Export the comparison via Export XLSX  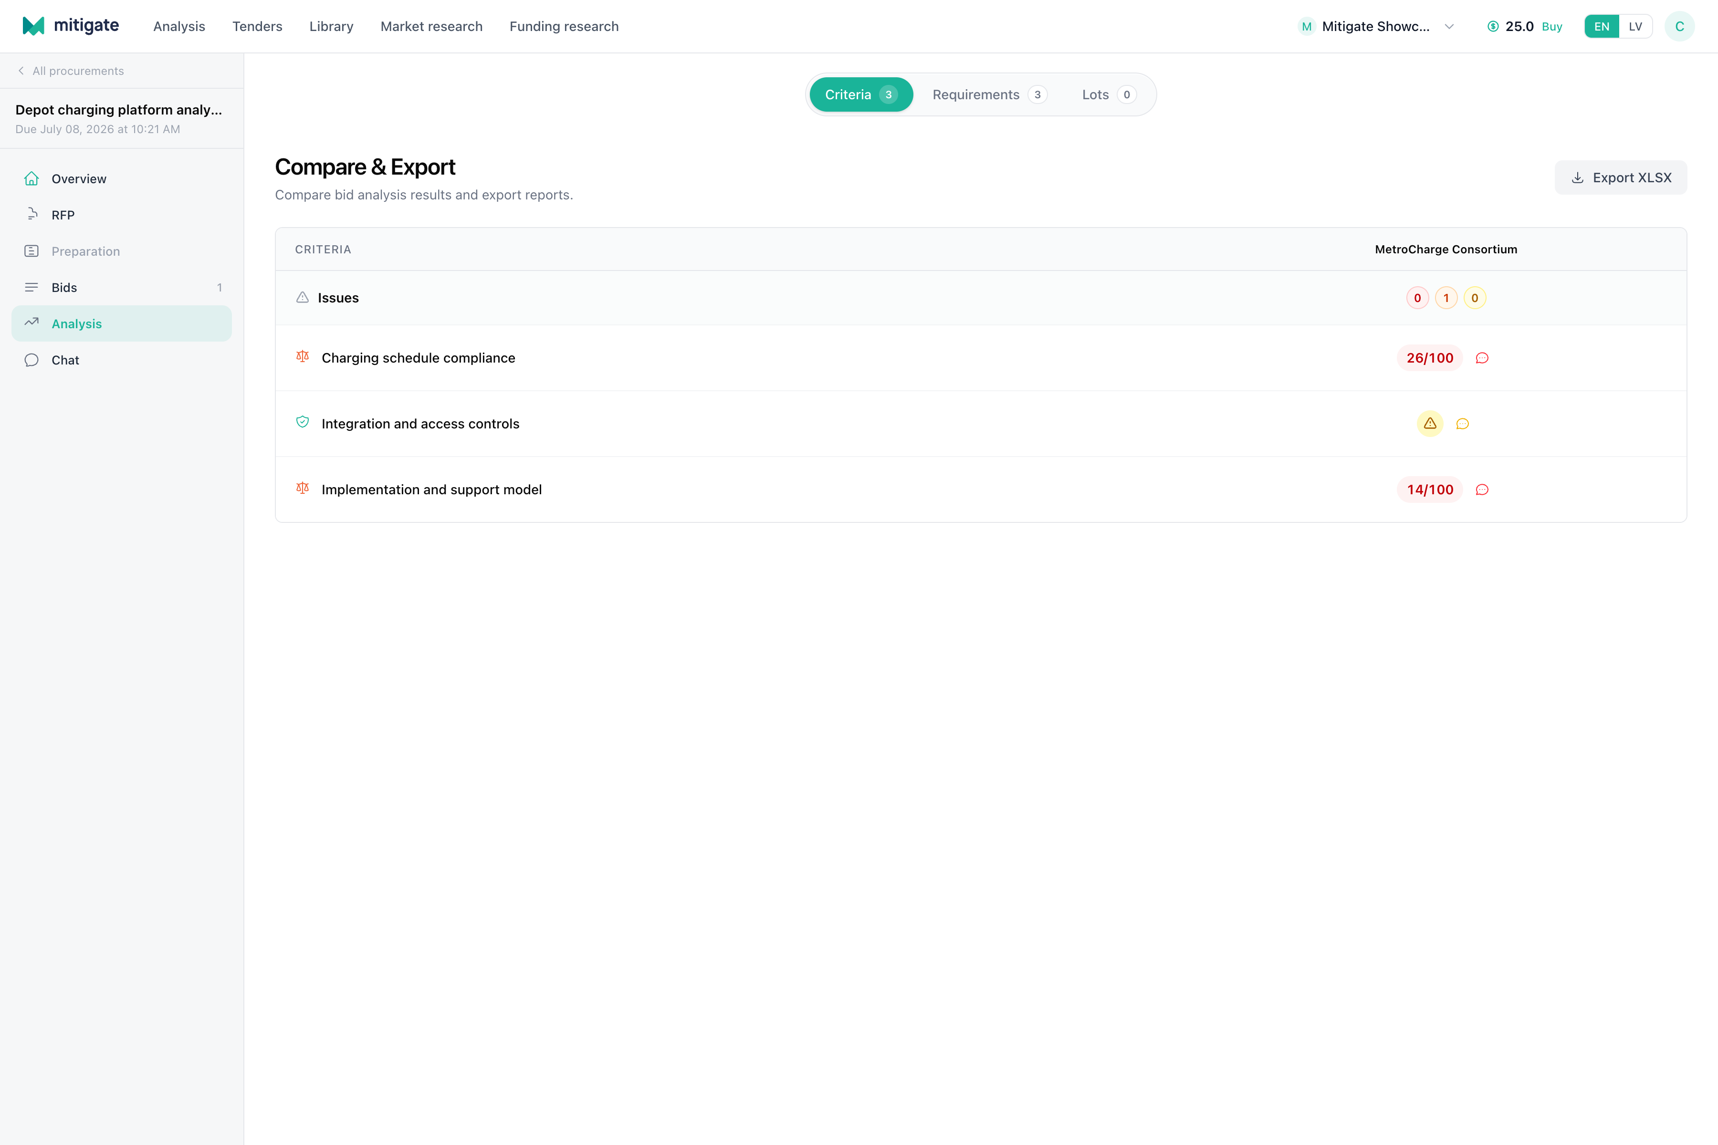pos(1620,177)
